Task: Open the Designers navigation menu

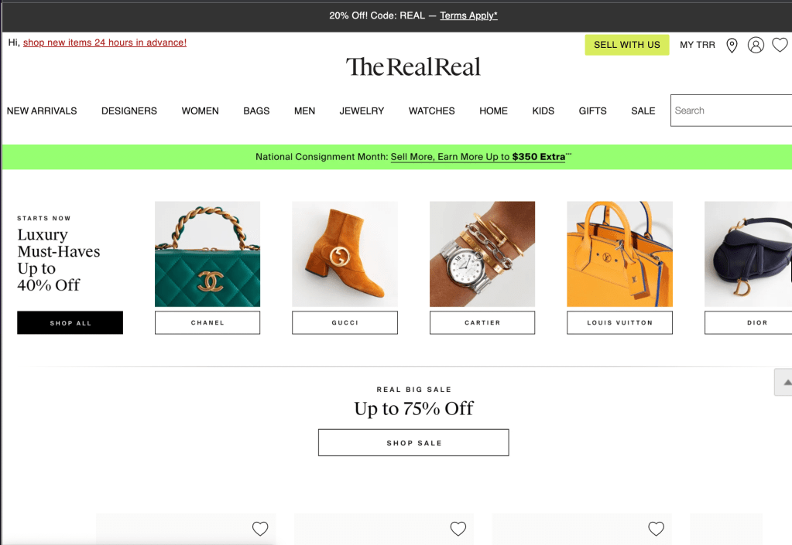Action: pos(129,111)
